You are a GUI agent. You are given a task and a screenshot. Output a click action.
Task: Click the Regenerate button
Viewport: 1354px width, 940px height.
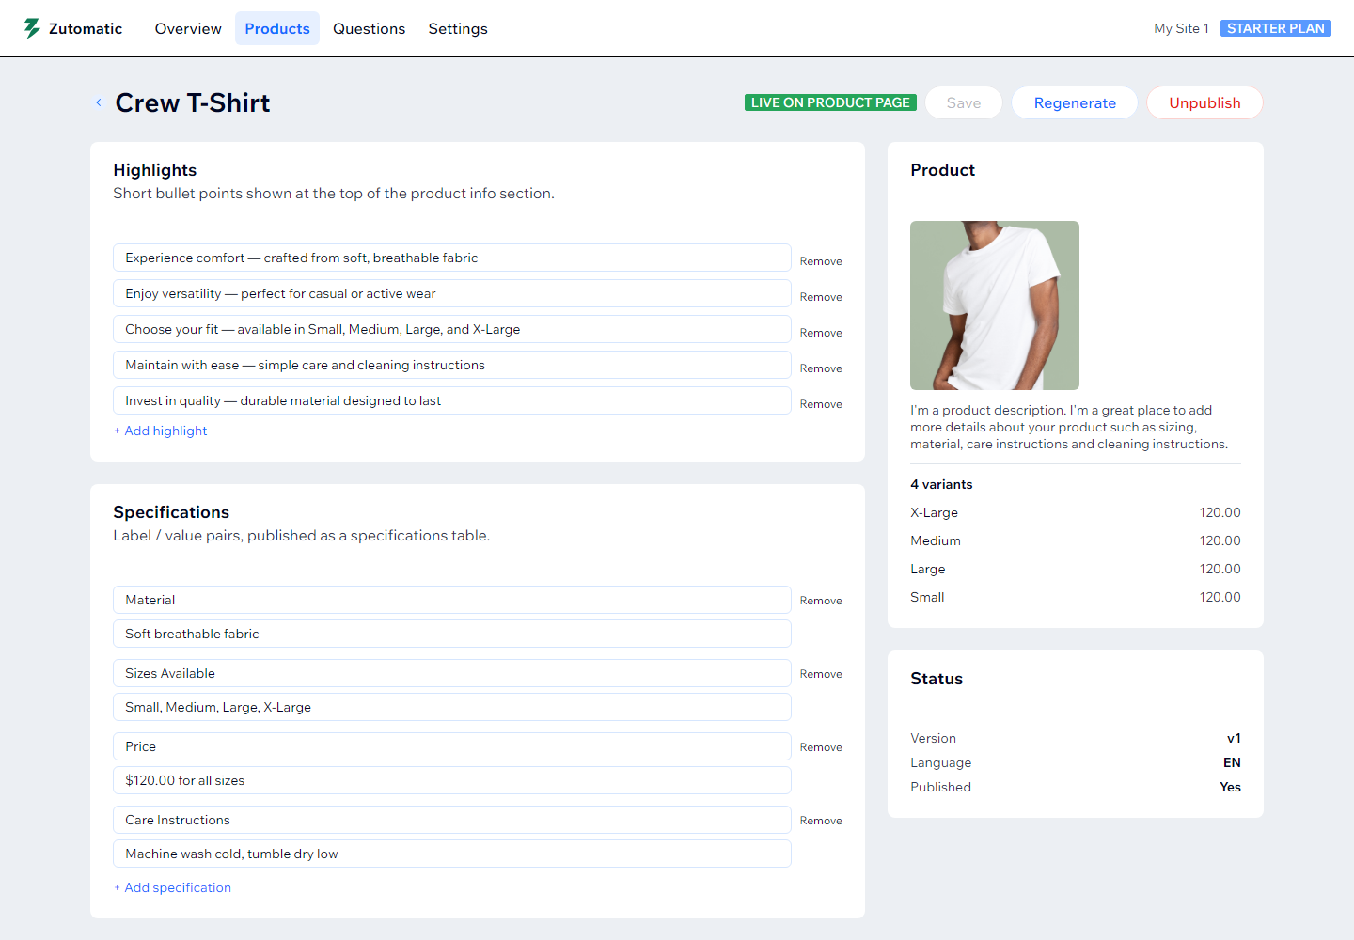(1075, 102)
